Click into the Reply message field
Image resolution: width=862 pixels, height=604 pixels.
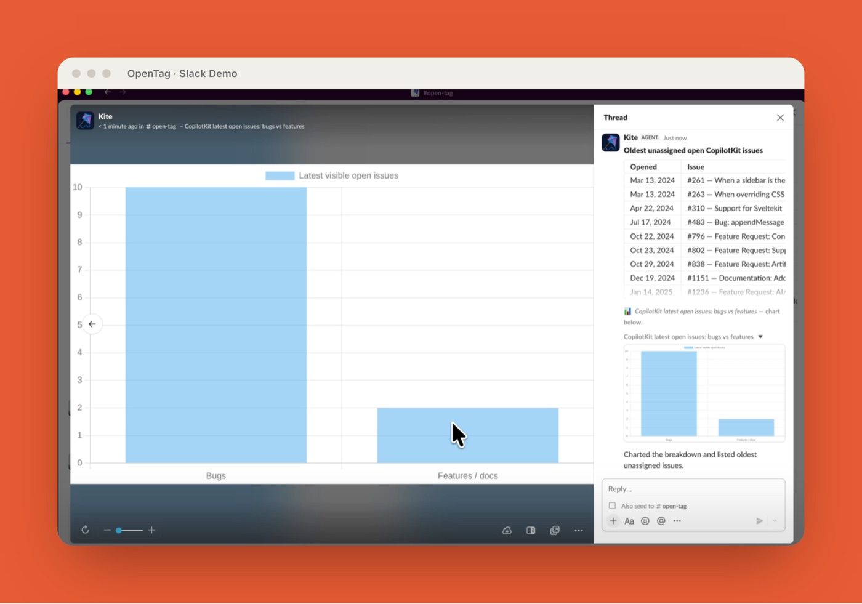[x=693, y=489]
